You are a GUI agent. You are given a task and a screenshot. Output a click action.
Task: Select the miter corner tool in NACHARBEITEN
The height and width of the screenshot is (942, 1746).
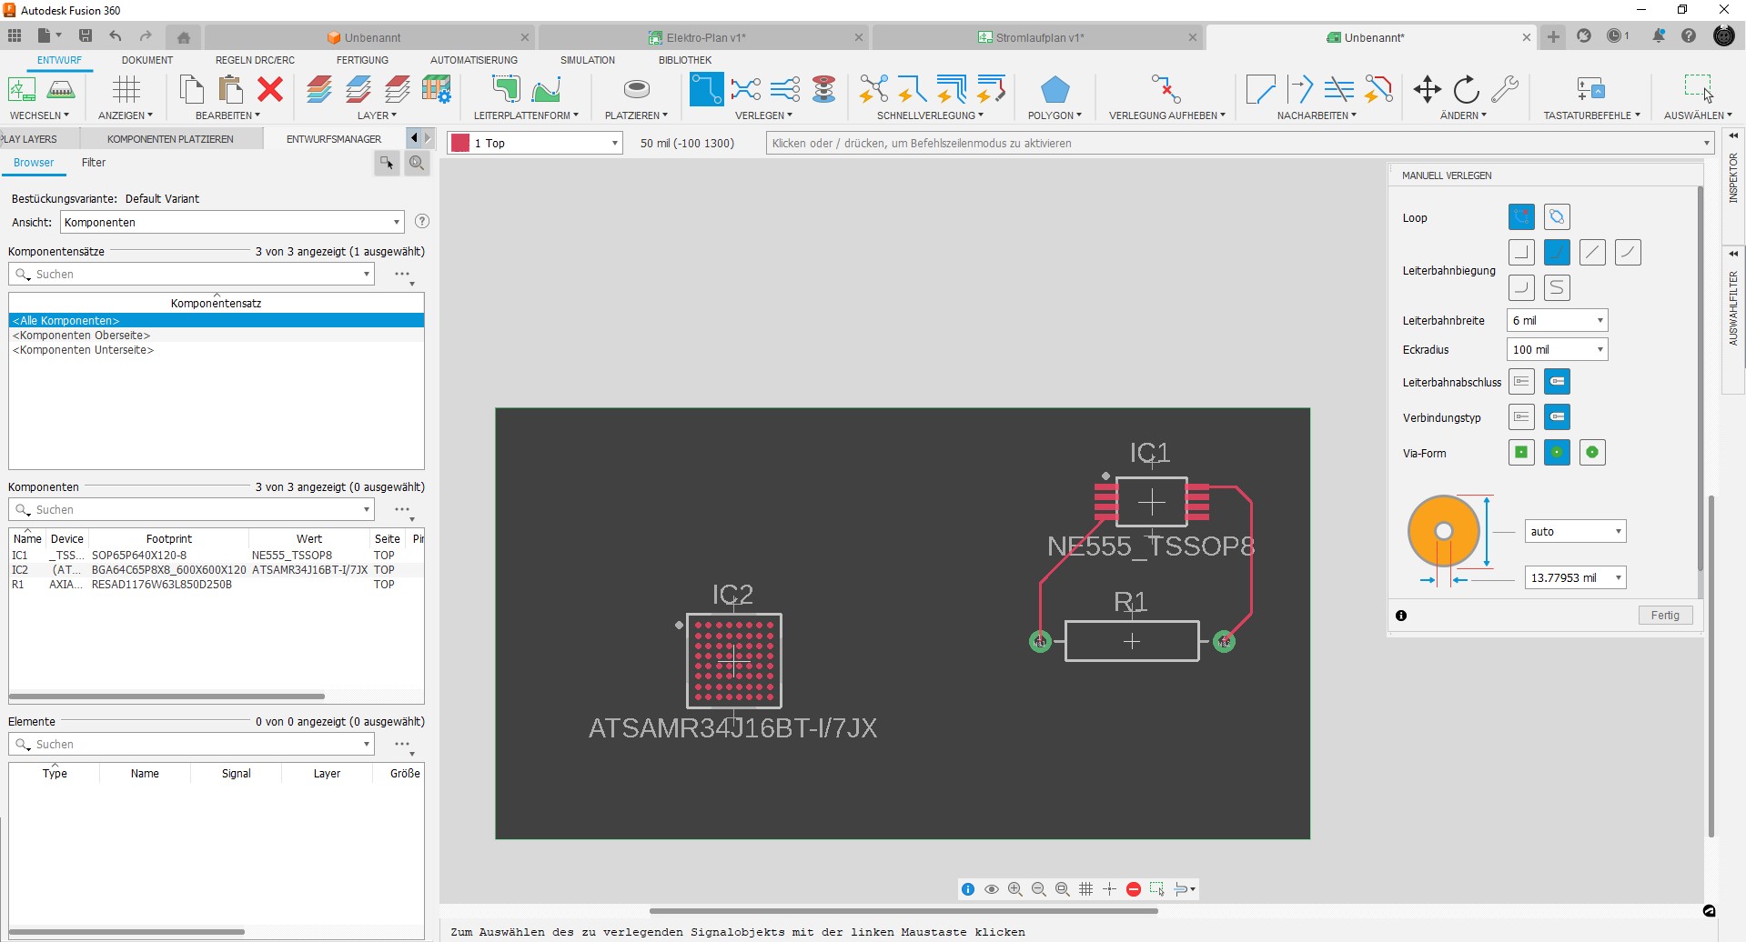(1260, 89)
